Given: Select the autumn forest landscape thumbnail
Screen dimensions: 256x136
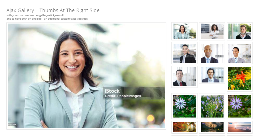Looking at the screenshot, I should pyautogui.click(x=184, y=127).
